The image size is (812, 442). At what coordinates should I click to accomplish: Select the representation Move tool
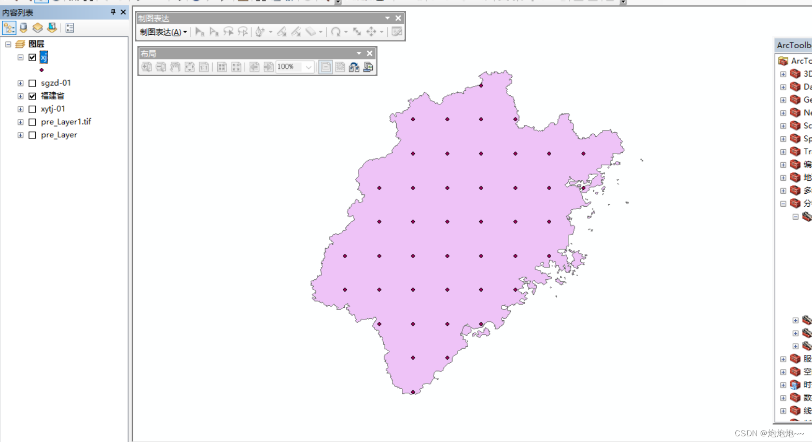pos(371,32)
